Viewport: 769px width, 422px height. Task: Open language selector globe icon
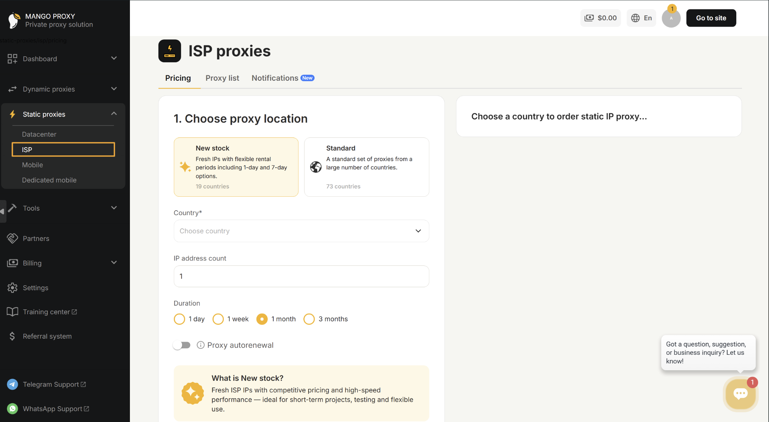pos(635,18)
